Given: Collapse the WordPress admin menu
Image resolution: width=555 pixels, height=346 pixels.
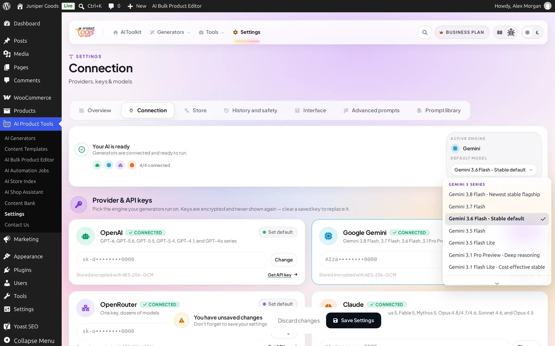Looking at the screenshot, I should click(31, 340).
